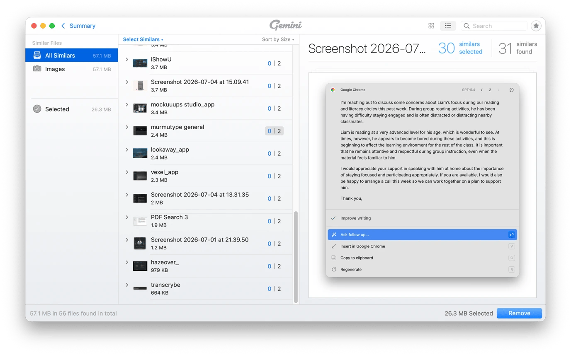
Task: Switch to grid view icon
Action: click(431, 26)
